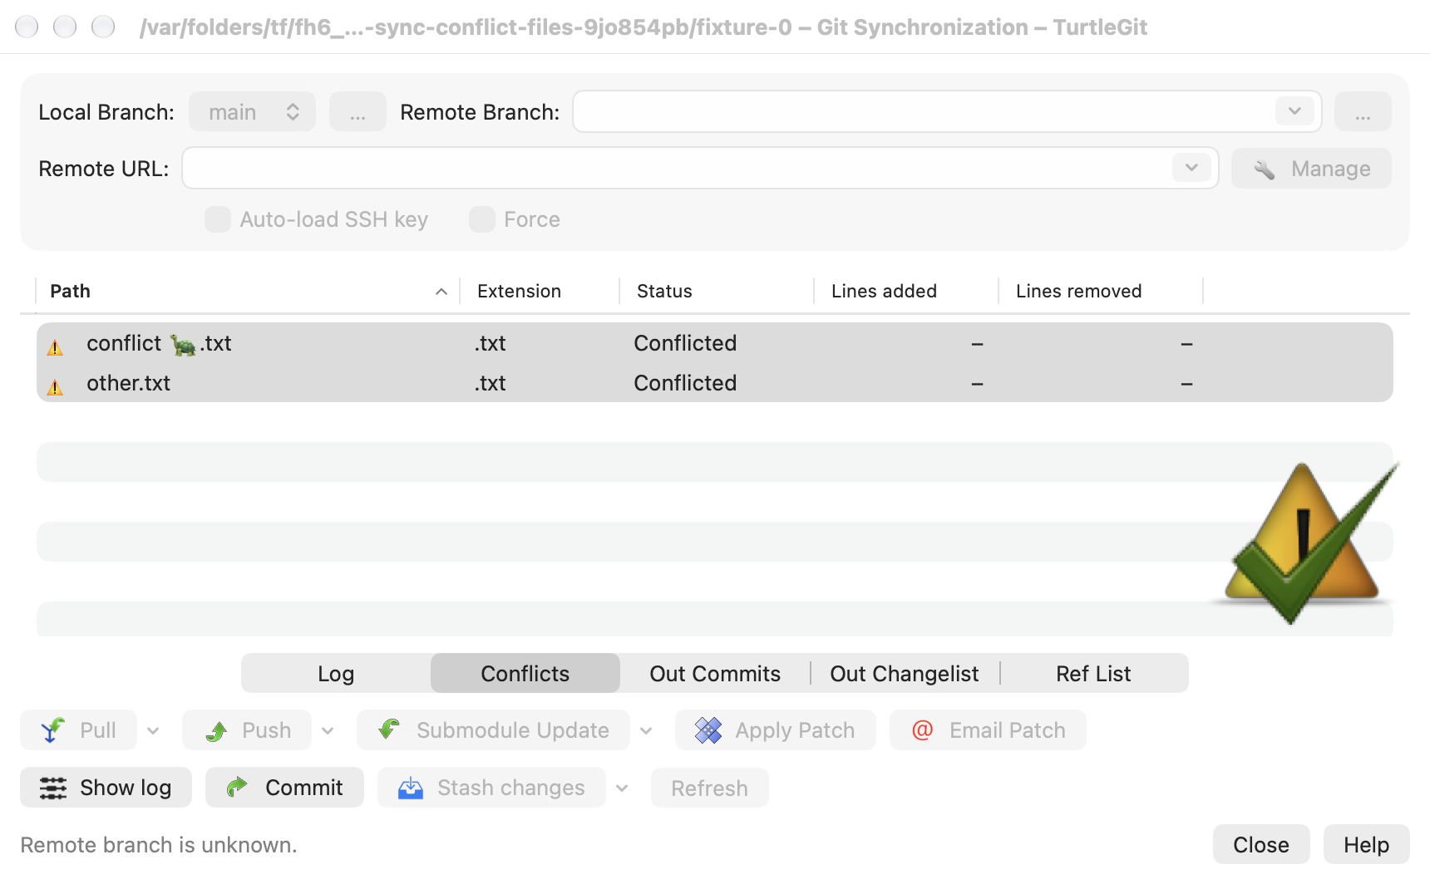Image resolution: width=1430 pixels, height=884 pixels.
Task: Toggle the Force checkbox
Action: [x=482, y=219]
